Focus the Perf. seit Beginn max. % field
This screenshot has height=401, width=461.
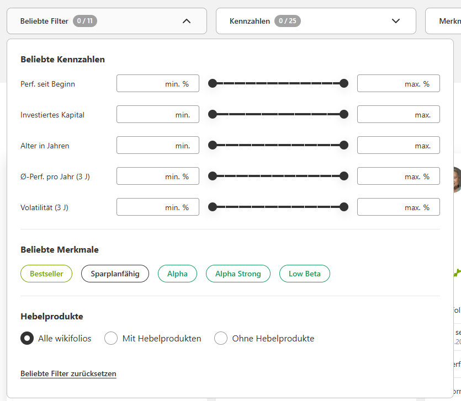coord(398,83)
